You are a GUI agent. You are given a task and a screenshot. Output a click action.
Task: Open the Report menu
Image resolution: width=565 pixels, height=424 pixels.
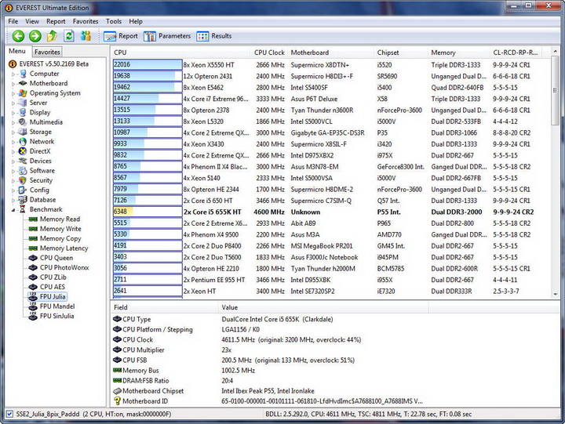pyautogui.click(x=56, y=22)
